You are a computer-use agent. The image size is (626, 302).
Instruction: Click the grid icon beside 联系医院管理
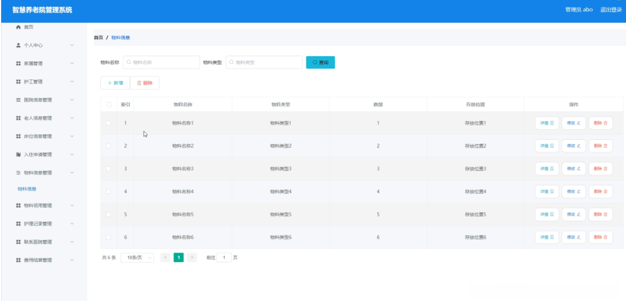tap(18, 242)
